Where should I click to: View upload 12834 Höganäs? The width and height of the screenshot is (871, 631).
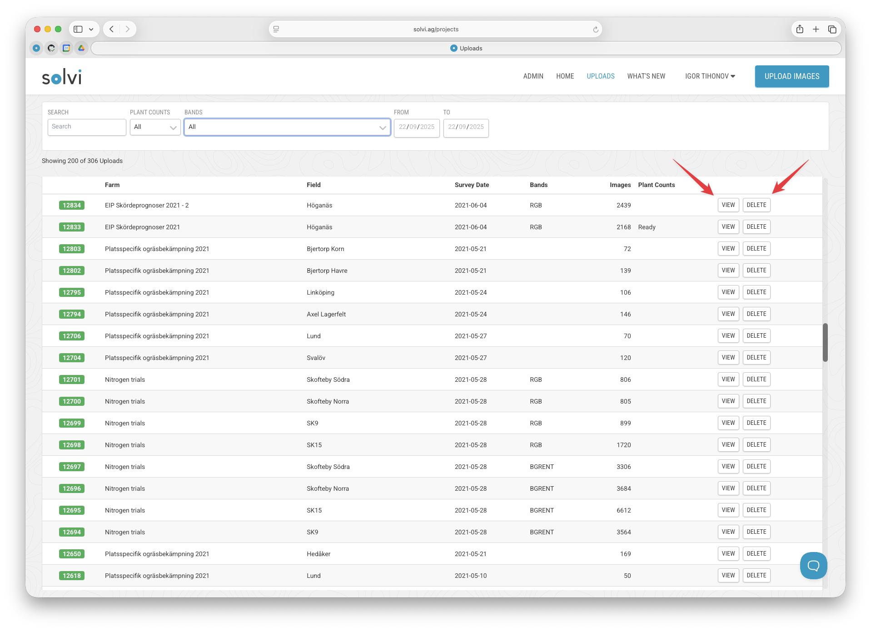click(728, 205)
